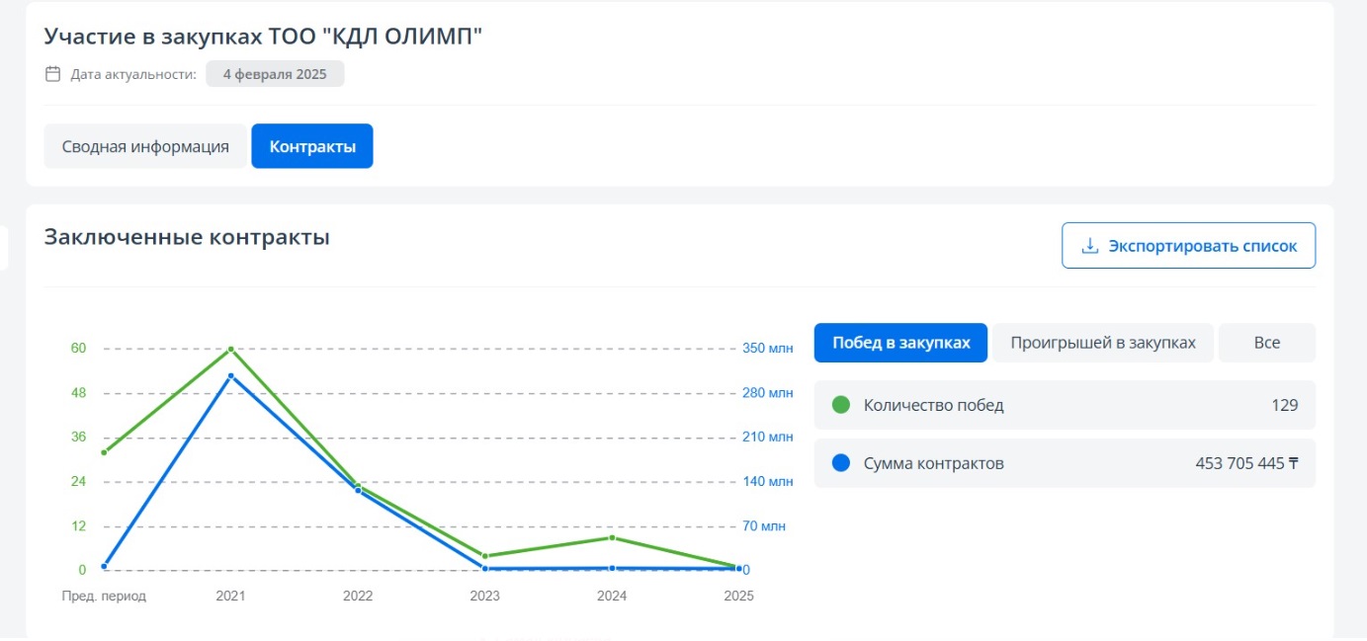
Task: Click the download icon in the export button
Action: pos(1090,245)
